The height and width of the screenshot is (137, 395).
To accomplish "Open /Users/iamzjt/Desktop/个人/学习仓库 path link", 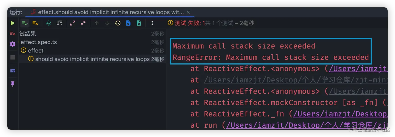I will [295, 80].
